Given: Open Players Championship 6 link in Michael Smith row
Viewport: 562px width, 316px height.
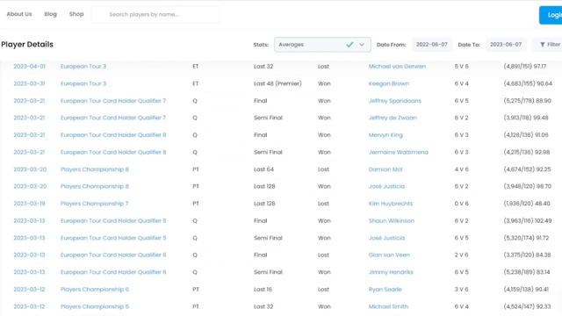Looking at the screenshot, I should point(95,306).
